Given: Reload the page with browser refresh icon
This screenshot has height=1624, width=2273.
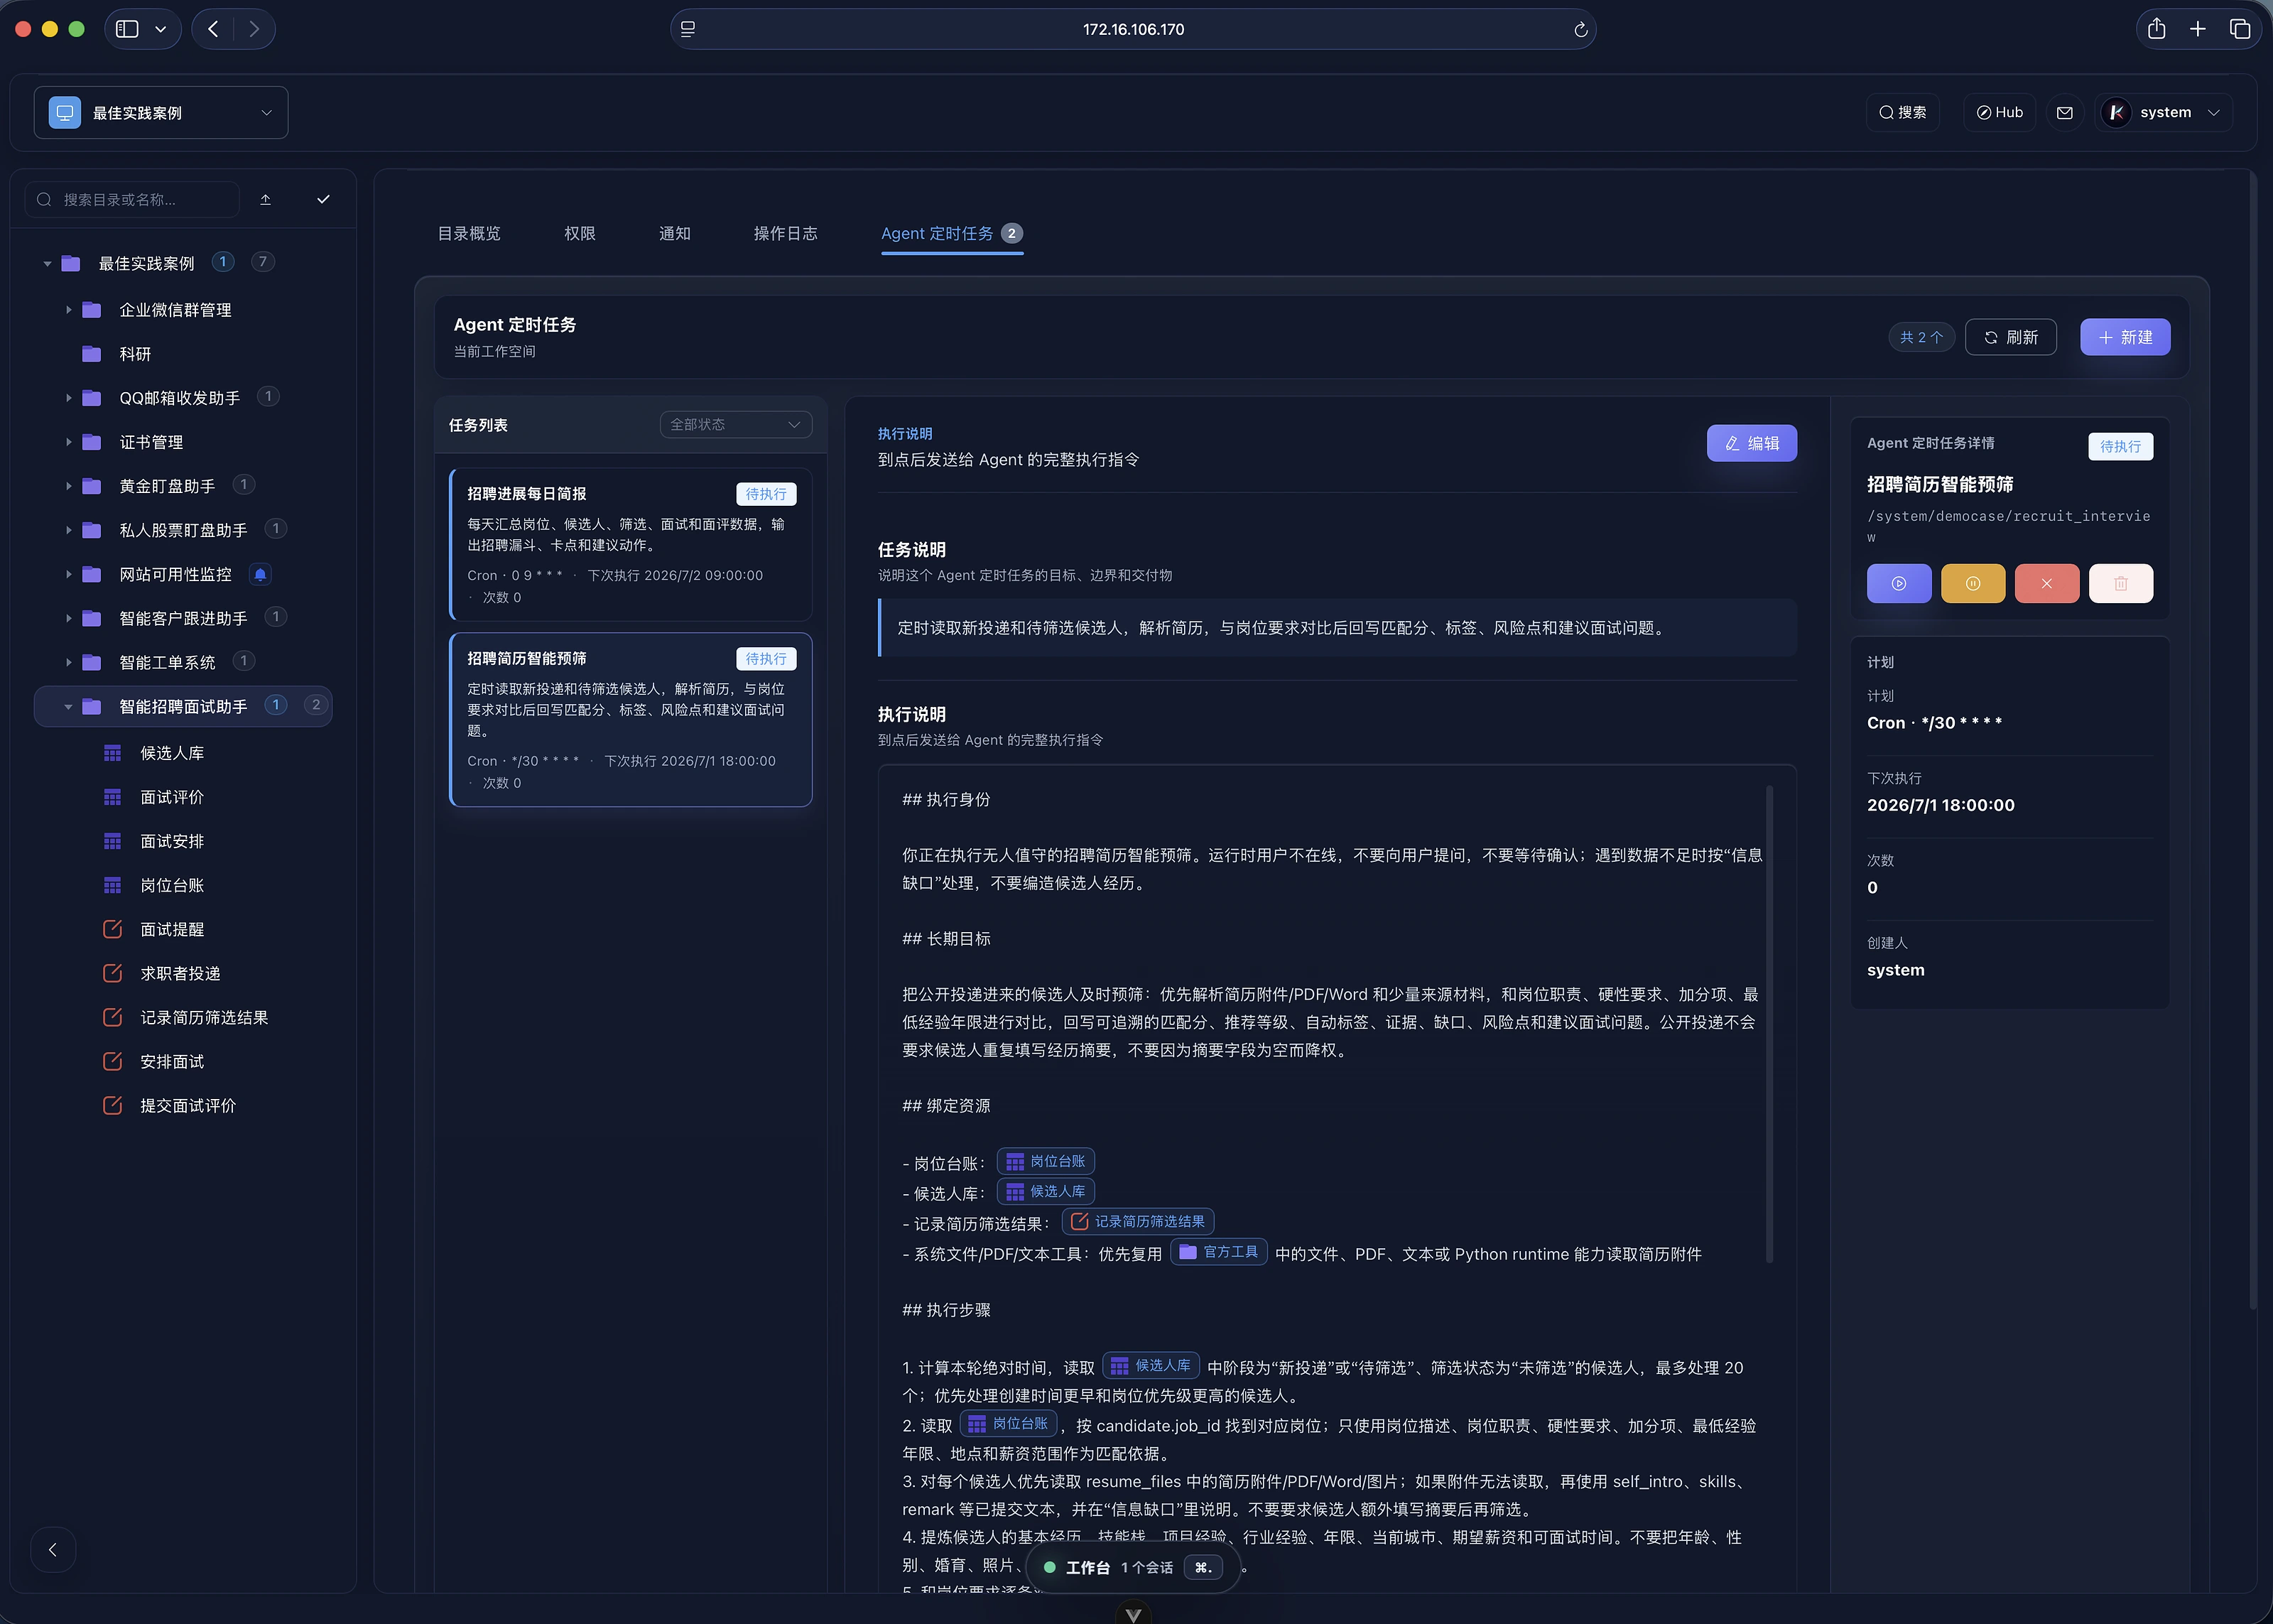Looking at the screenshot, I should point(1580,30).
